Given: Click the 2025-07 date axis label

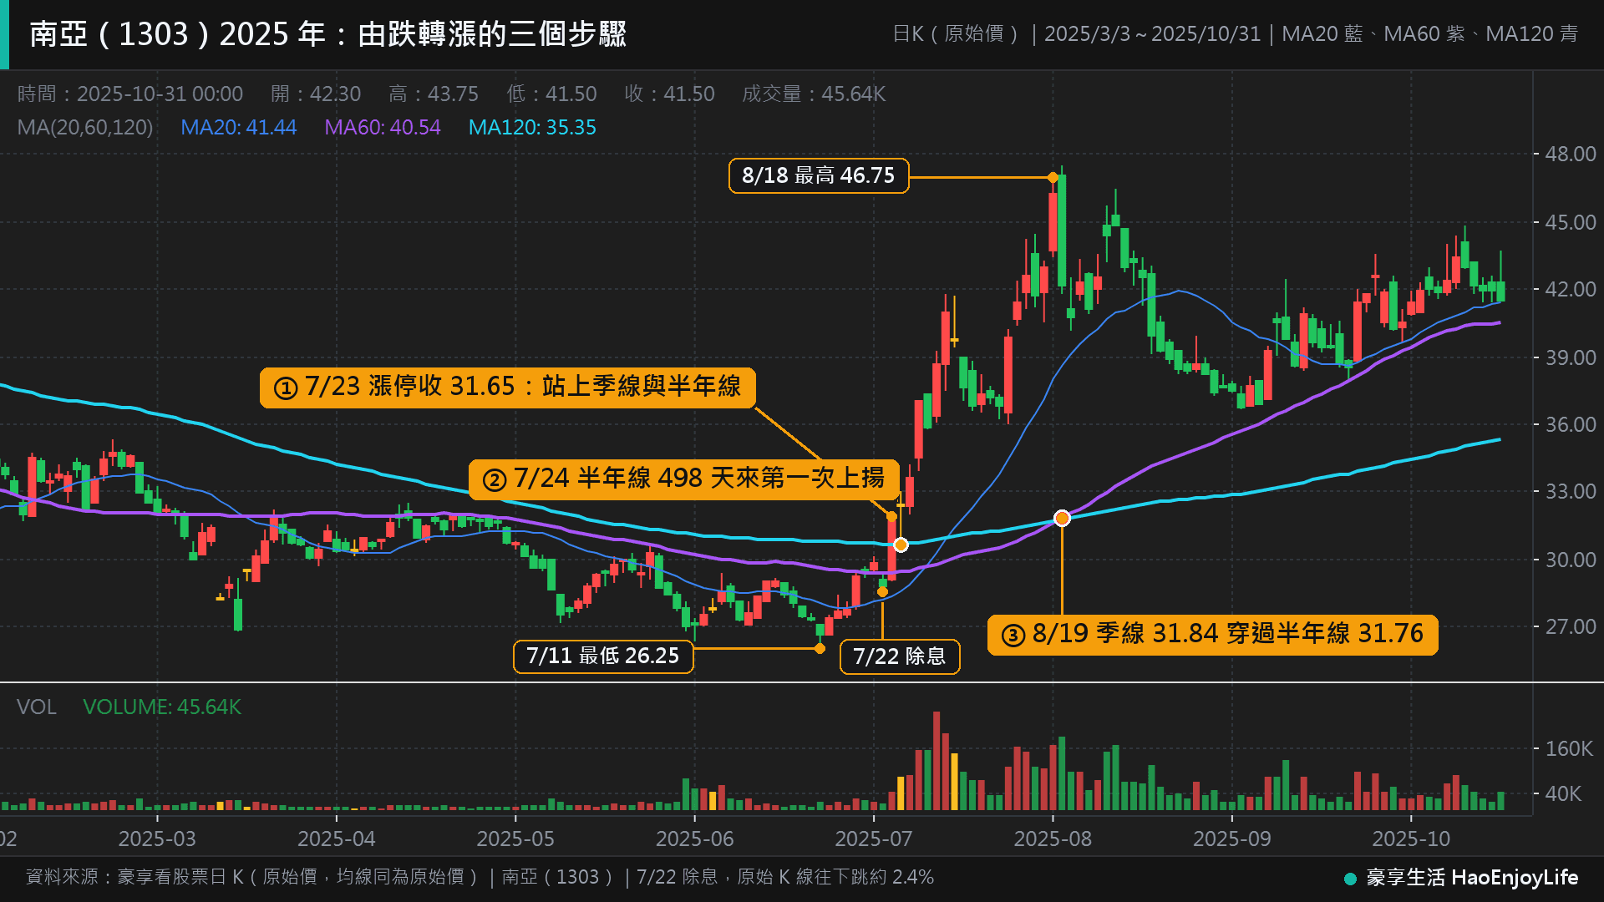Looking at the screenshot, I should click(874, 839).
